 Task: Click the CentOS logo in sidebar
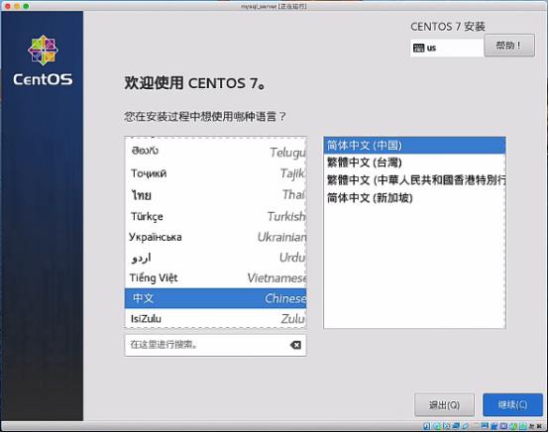pyautogui.click(x=43, y=60)
